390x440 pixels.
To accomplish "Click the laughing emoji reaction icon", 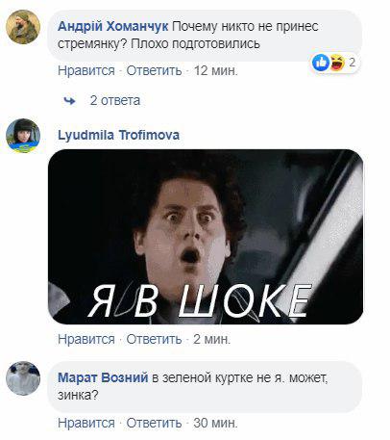I will [x=337, y=63].
